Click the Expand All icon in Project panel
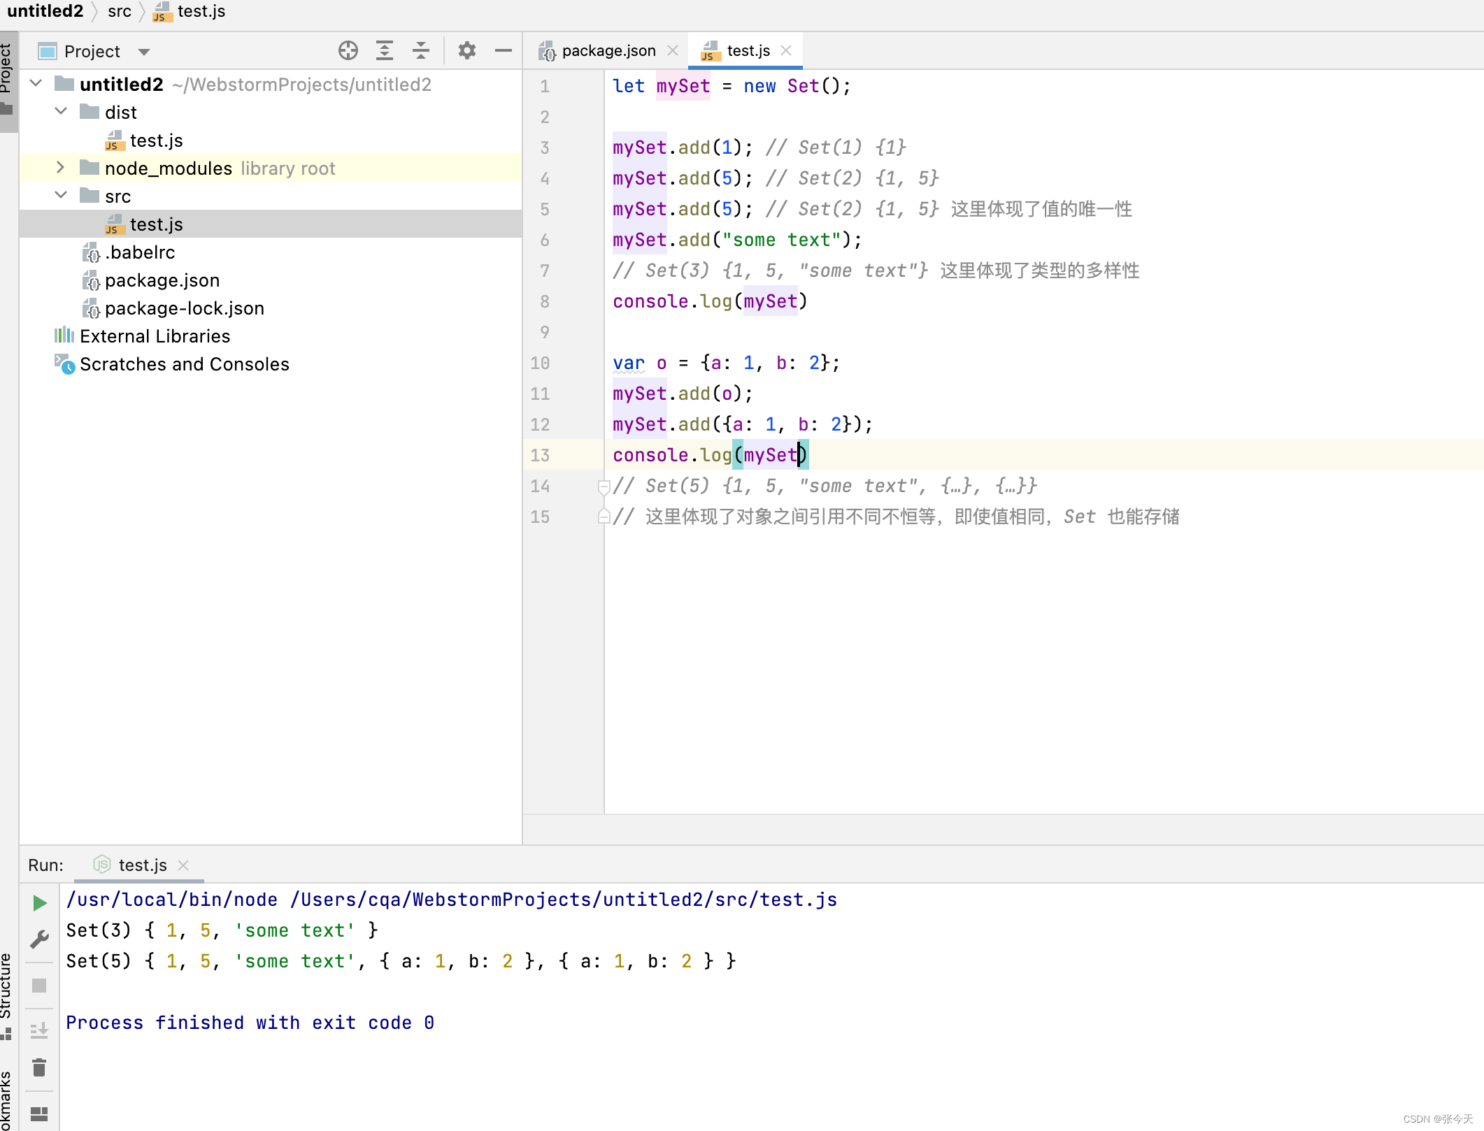The width and height of the screenshot is (1484, 1131). coord(384,51)
